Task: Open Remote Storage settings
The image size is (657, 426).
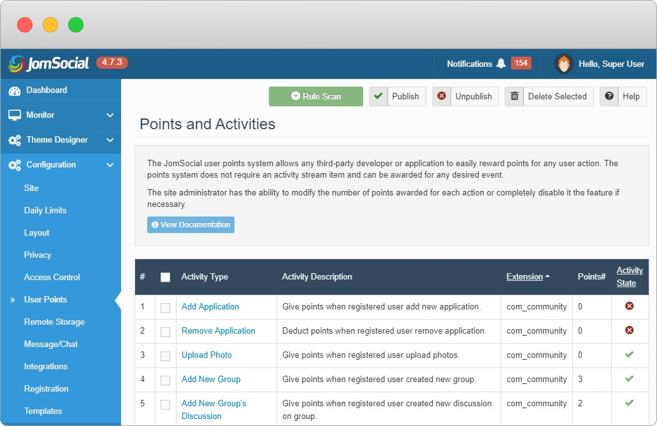Action: point(54,322)
